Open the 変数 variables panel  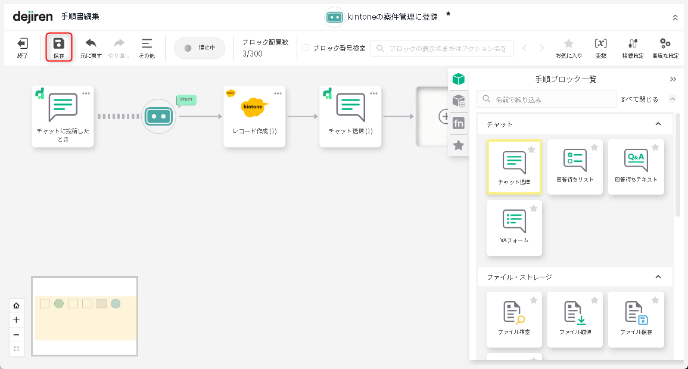[x=600, y=44]
